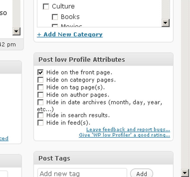Focus the Add new tag field
190x177 pixels.
click(82, 173)
